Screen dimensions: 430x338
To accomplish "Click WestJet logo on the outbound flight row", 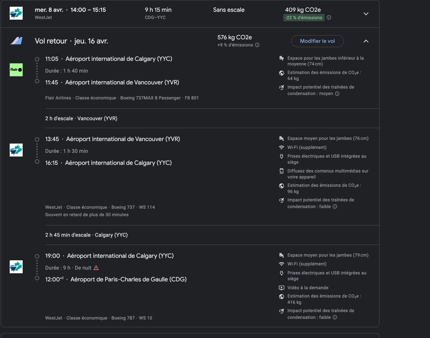I will pyautogui.click(x=16, y=13).
